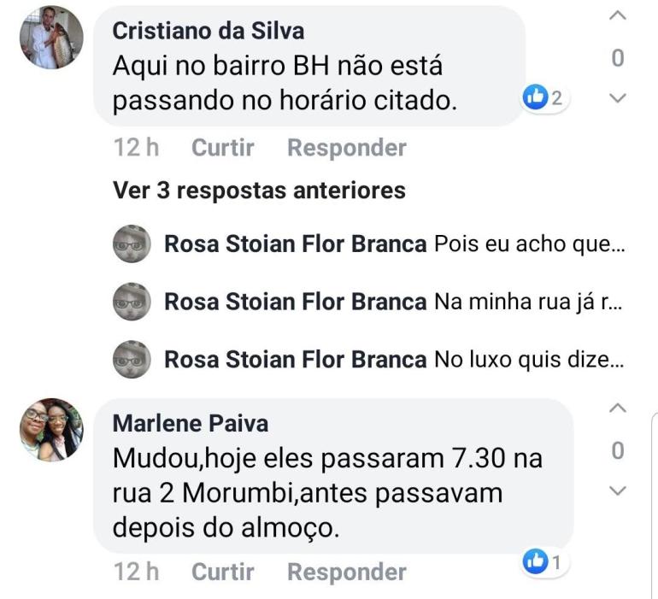
Task: Expand 'Ver 3 respostas anteriores'
Action: pyautogui.click(x=259, y=190)
